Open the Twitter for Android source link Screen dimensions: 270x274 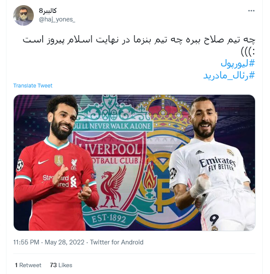(x=117, y=242)
